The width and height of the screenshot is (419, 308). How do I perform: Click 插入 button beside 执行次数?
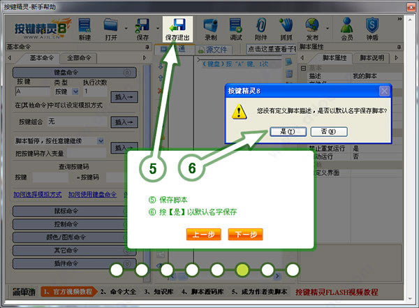[124, 97]
